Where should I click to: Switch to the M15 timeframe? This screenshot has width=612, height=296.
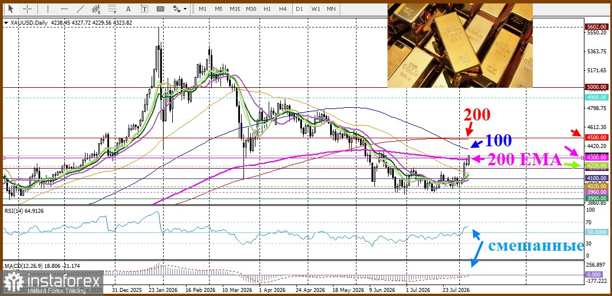pos(235,9)
